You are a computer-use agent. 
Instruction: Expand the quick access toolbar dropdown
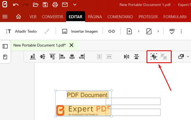point(75,5)
